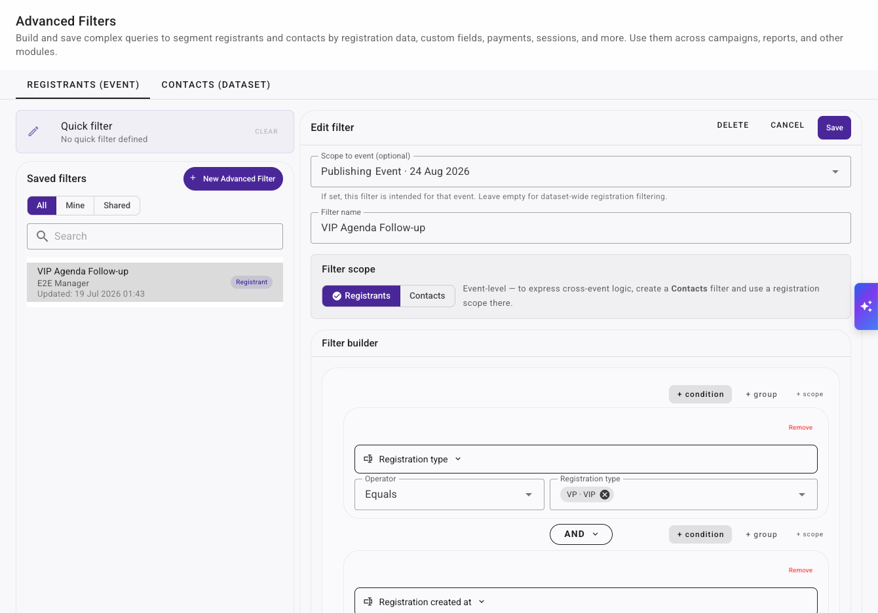This screenshot has width=878, height=613.
Task: Expand the Registration type field selector
Action: pyautogui.click(x=586, y=459)
